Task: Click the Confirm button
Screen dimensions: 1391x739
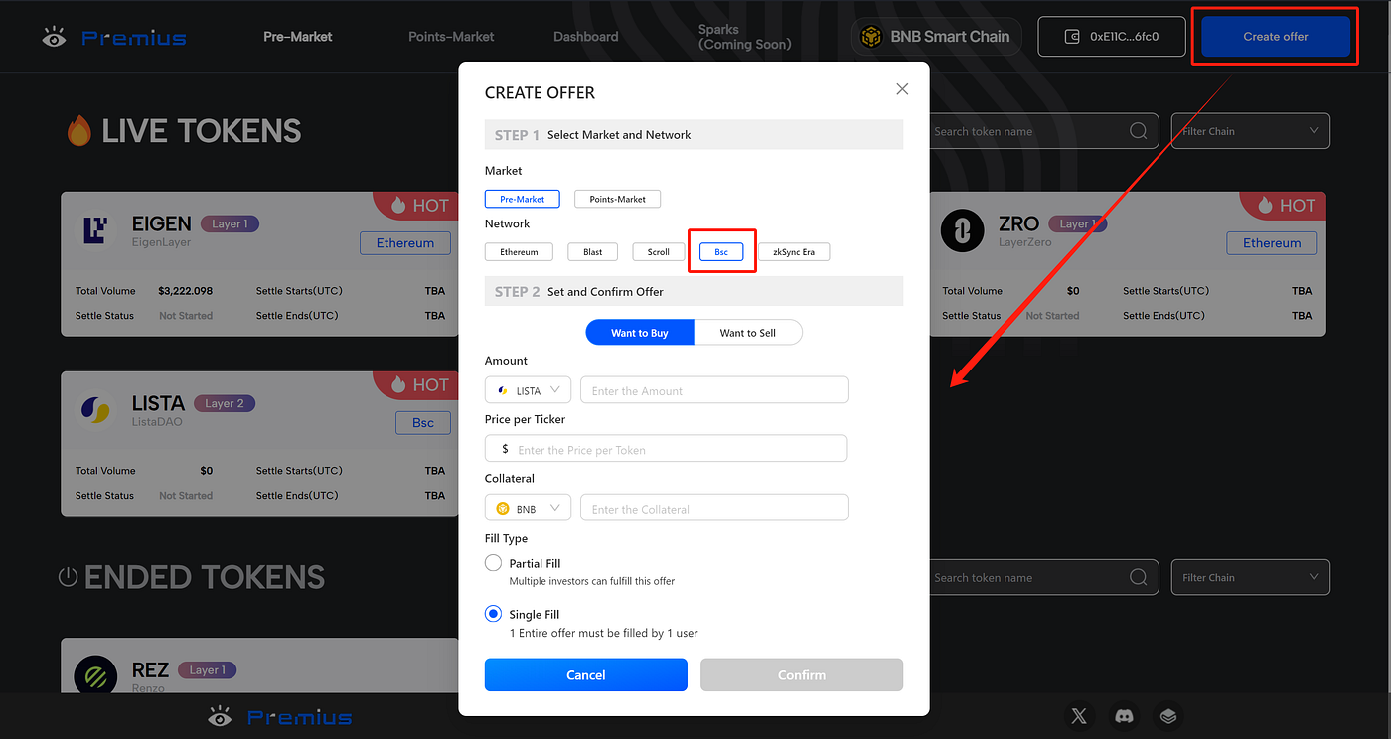Action: 802,674
